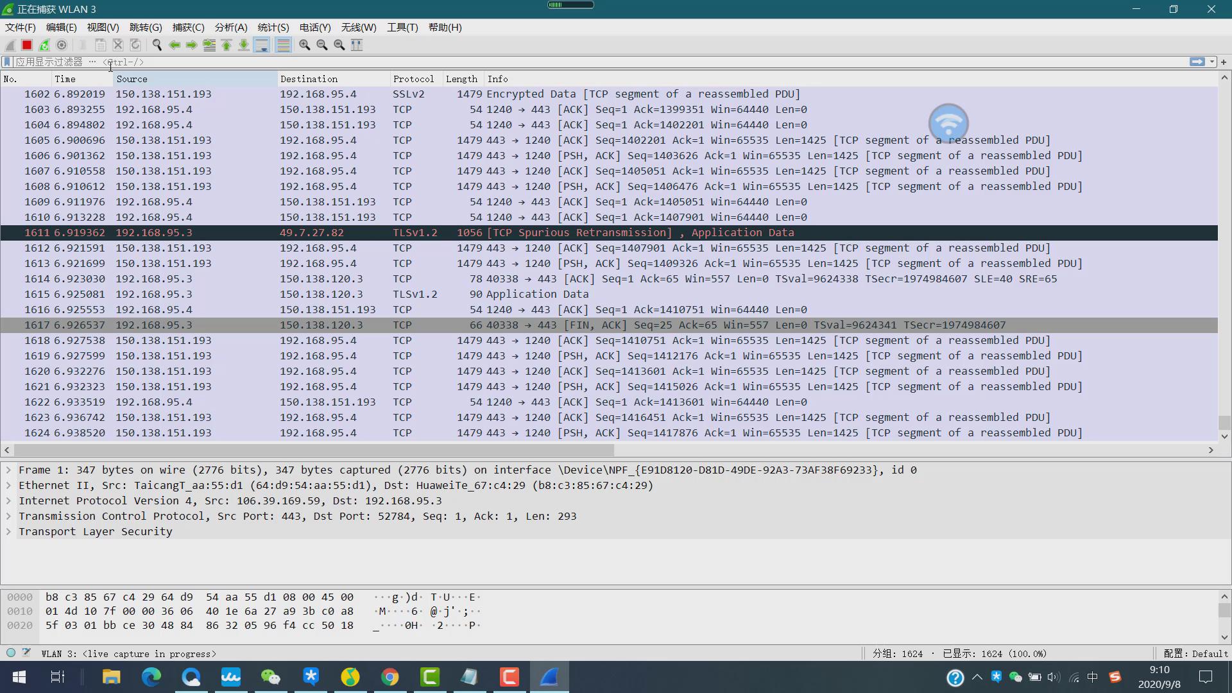This screenshot has height=693, width=1232.
Task: Expand the Transport Layer Security details
Action: point(9,532)
